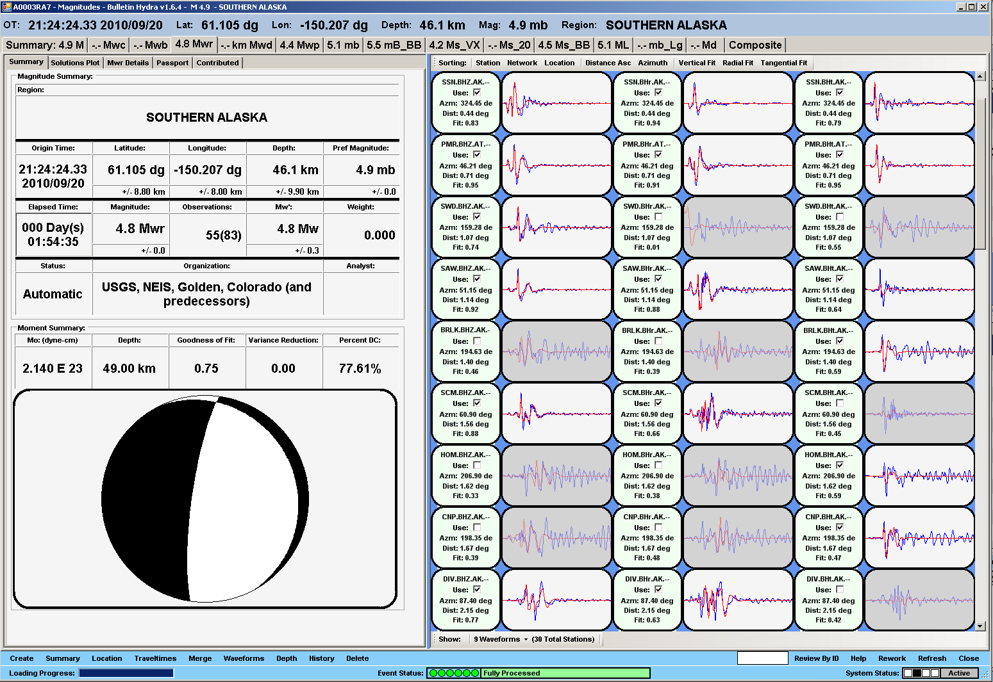Toggle Use checkbox for DIV.BHr.AK
The image size is (993, 682).
658,589
